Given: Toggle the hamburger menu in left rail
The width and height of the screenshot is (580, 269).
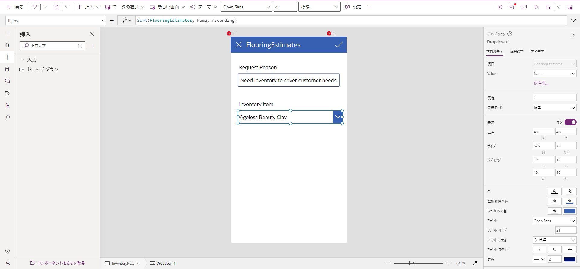Looking at the screenshot, I should click(7, 33).
